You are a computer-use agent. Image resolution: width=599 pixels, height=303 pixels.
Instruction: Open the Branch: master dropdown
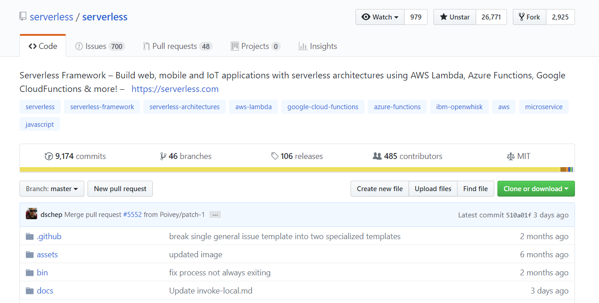52,189
